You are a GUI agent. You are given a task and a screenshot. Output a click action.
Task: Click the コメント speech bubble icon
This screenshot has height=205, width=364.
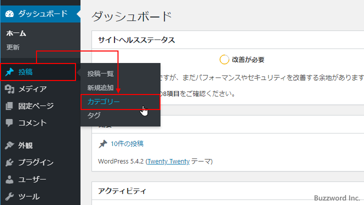tap(9, 122)
